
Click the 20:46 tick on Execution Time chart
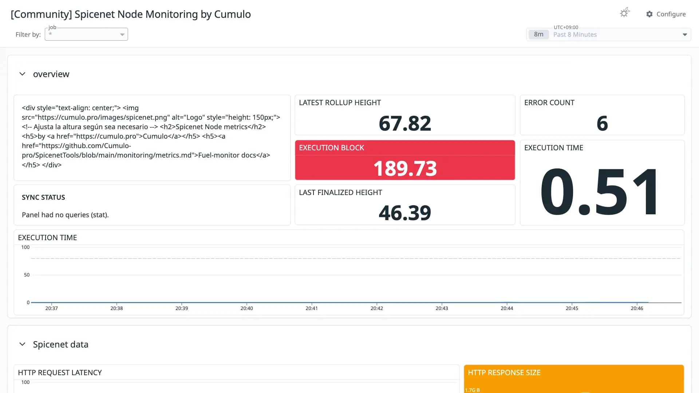(x=637, y=308)
